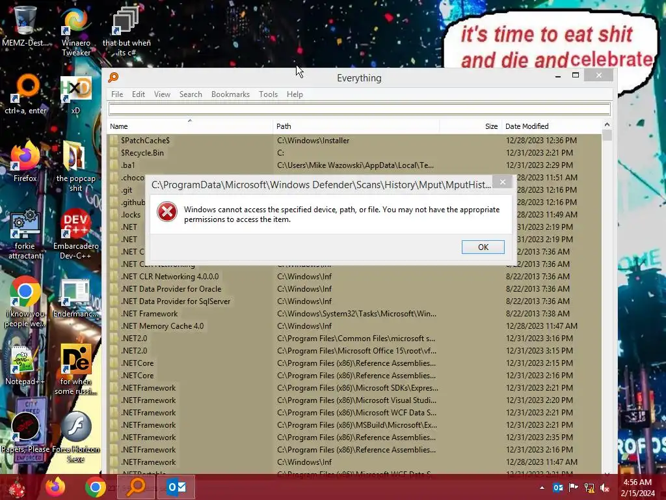Select the $Recycle.Bin row
The width and height of the screenshot is (666, 500).
point(354,152)
